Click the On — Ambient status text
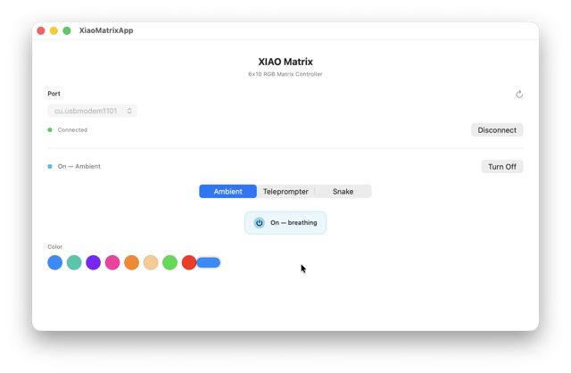Image resolution: width=571 pixels, height=373 pixels. click(79, 166)
